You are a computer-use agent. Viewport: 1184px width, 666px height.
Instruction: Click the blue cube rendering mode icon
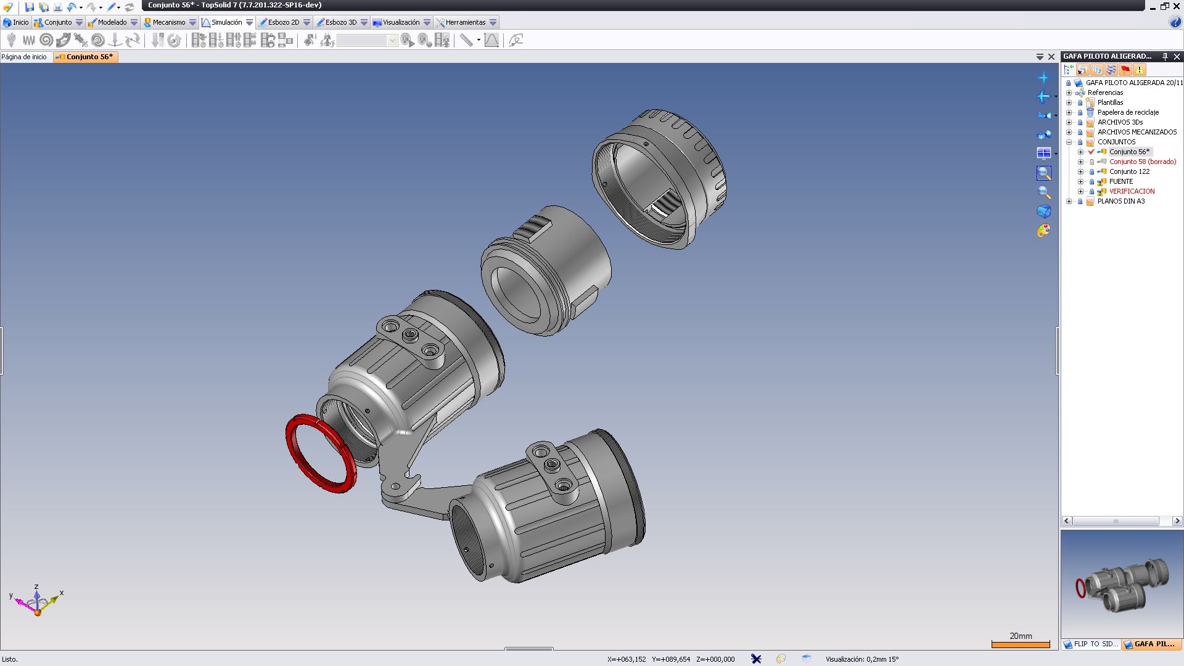pyautogui.click(x=1043, y=212)
